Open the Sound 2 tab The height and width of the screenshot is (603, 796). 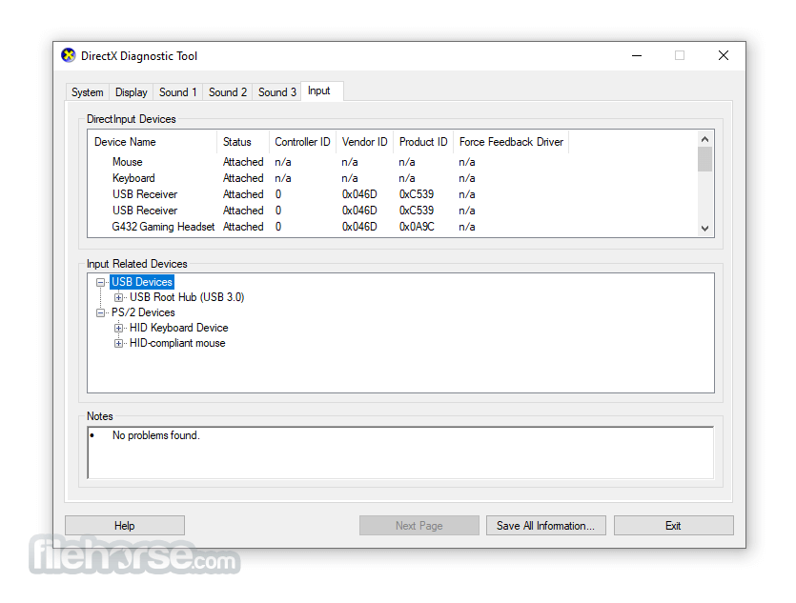click(228, 92)
